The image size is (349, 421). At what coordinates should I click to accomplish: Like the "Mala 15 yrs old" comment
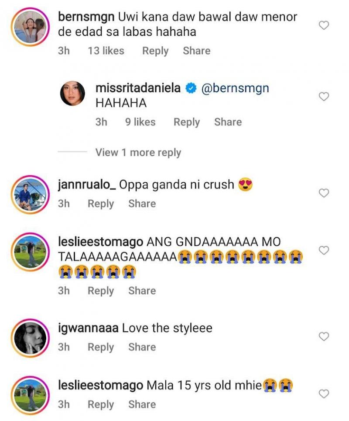coord(324,394)
